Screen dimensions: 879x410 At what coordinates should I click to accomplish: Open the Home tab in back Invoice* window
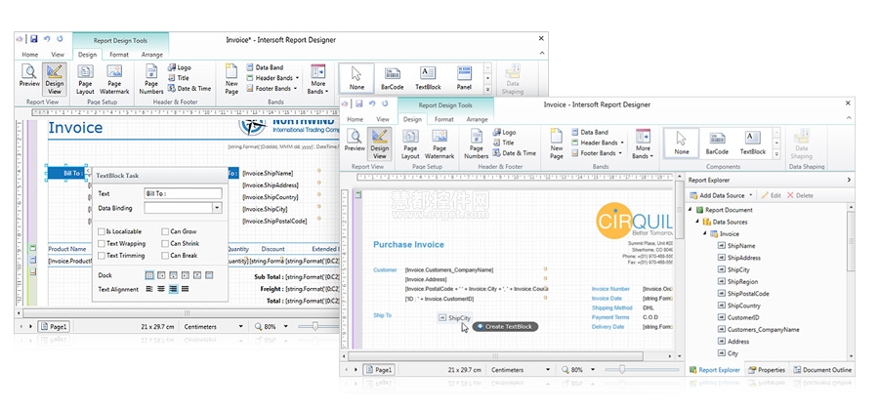29,55
